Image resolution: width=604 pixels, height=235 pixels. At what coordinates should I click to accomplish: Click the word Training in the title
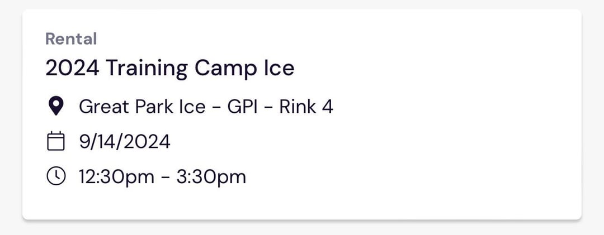147,69
